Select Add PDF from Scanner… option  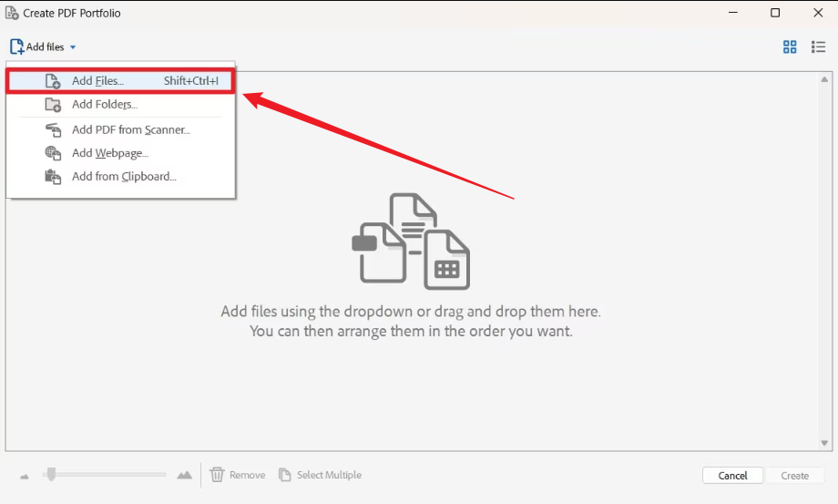(121, 130)
